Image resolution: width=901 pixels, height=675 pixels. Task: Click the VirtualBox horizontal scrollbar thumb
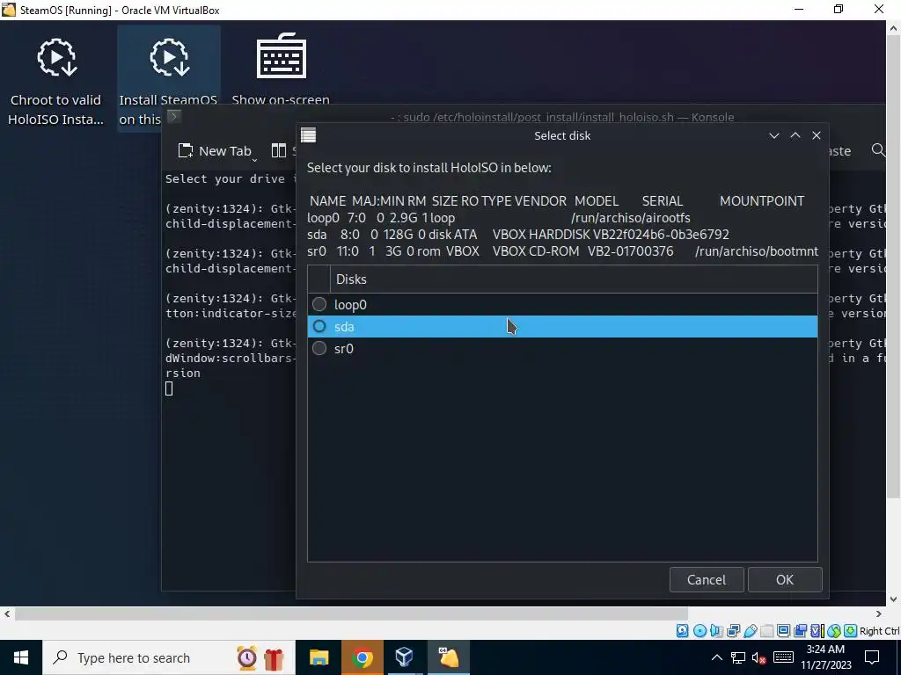coord(351,614)
